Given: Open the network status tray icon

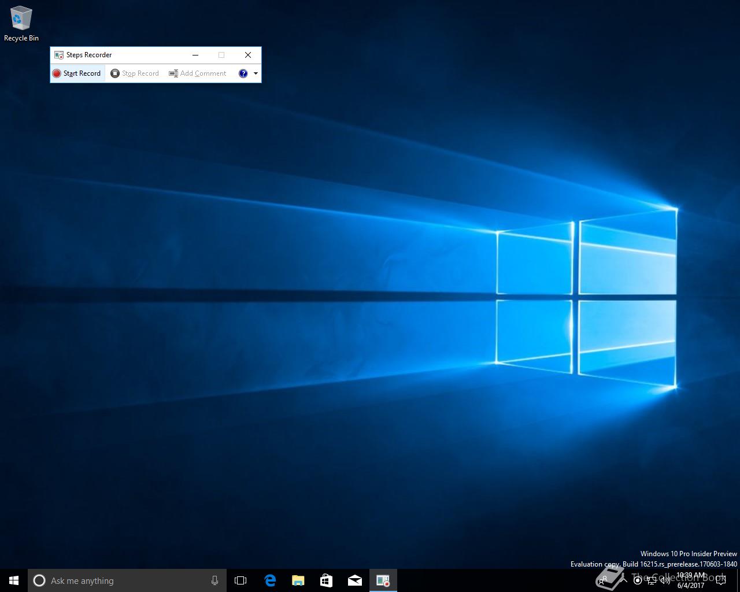Looking at the screenshot, I should (x=652, y=580).
